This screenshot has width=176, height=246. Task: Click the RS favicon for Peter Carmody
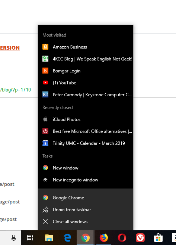coord(45,94)
